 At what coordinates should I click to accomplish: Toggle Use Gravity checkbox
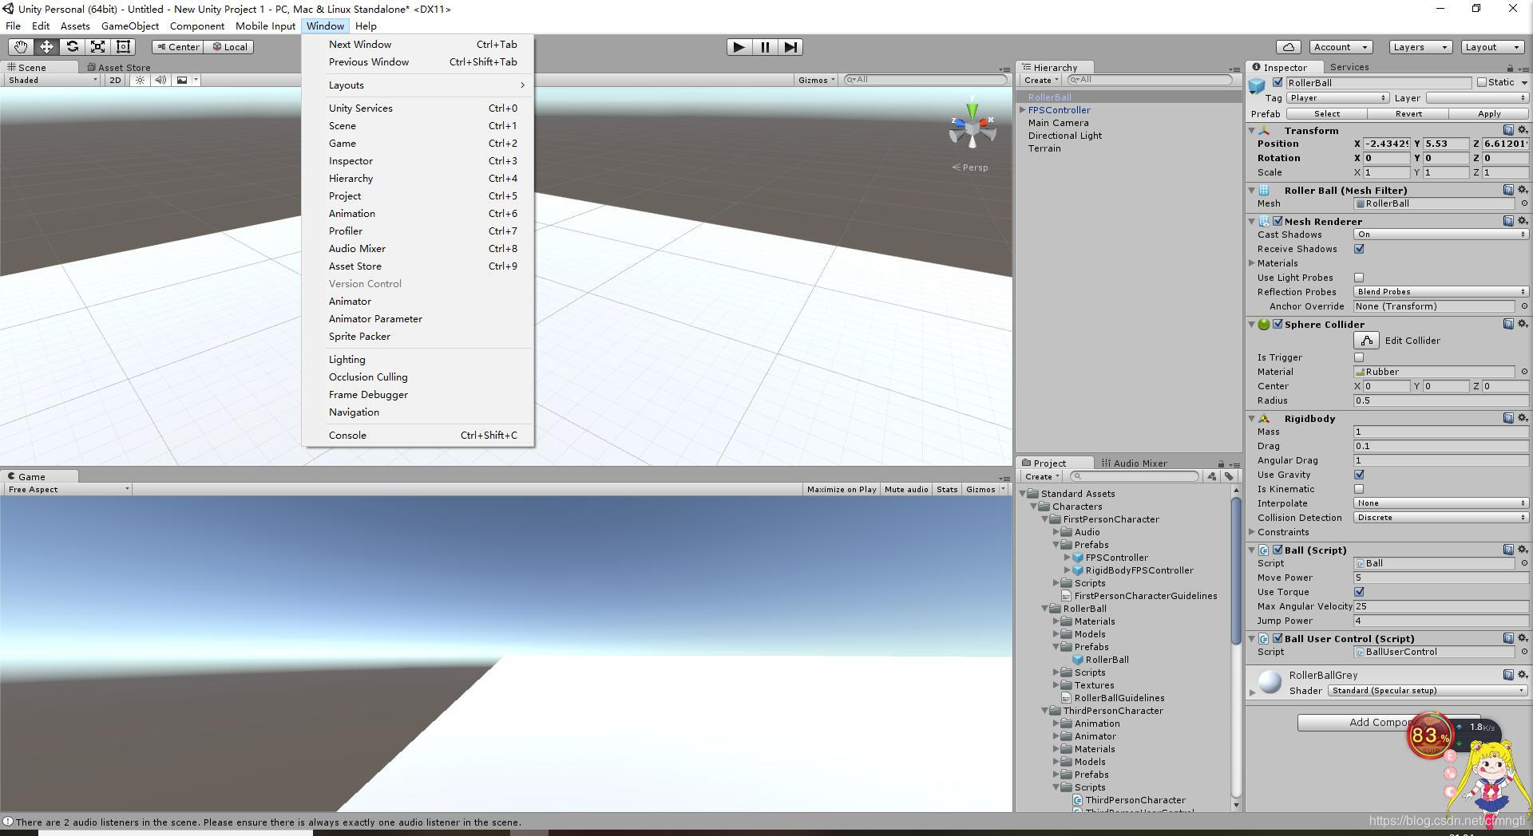tap(1359, 475)
